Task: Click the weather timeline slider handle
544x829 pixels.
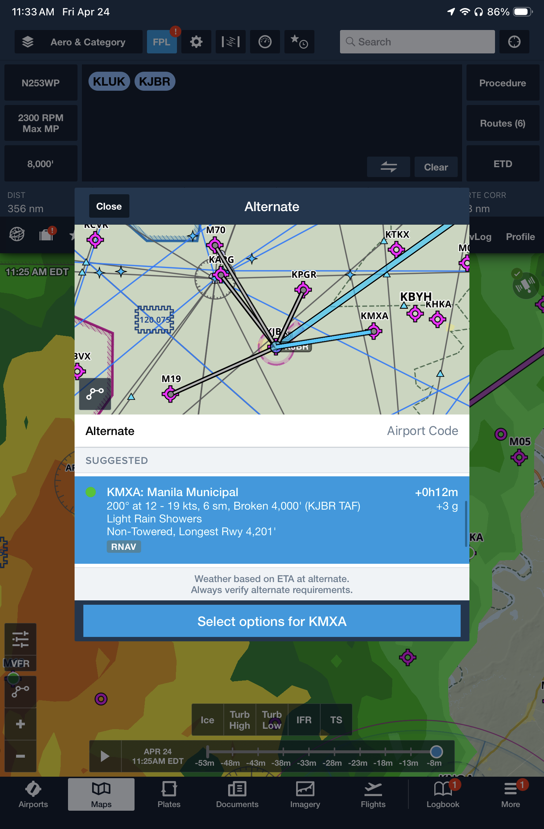Action: pos(436,751)
